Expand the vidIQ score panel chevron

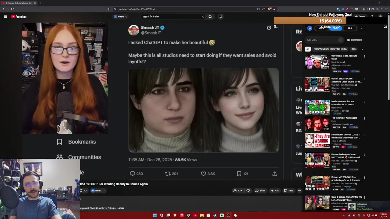(x=361, y=28)
